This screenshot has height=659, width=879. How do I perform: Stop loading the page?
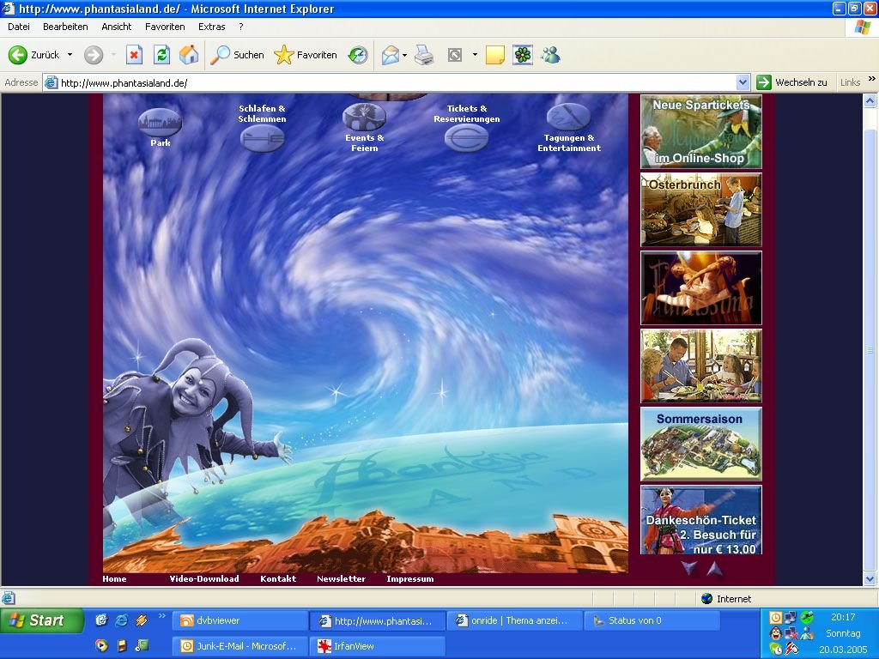[x=134, y=55]
